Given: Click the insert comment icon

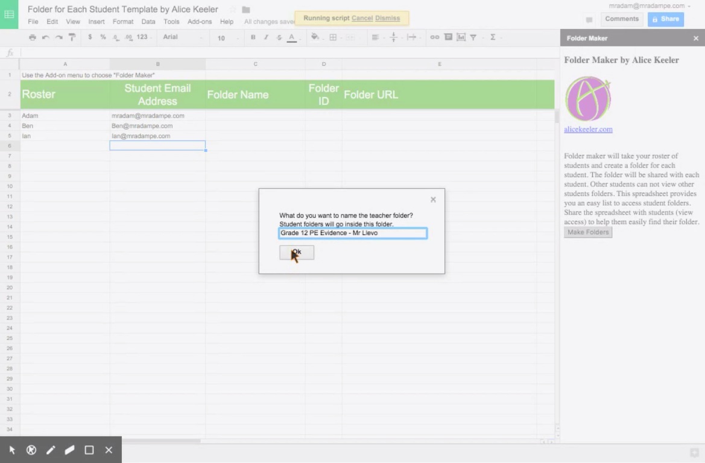Looking at the screenshot, I should pos(448,37).
